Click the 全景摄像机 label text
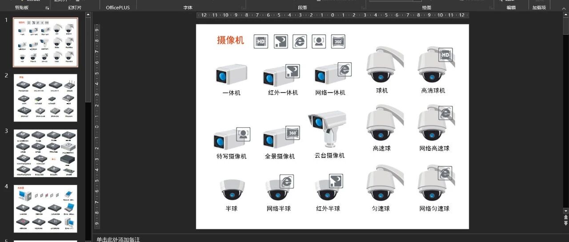 click(x=280, y=156)
